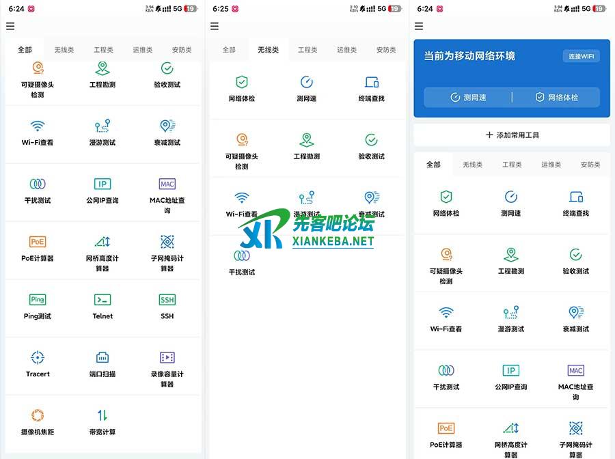Start the Tracert tool

point(38,363)
